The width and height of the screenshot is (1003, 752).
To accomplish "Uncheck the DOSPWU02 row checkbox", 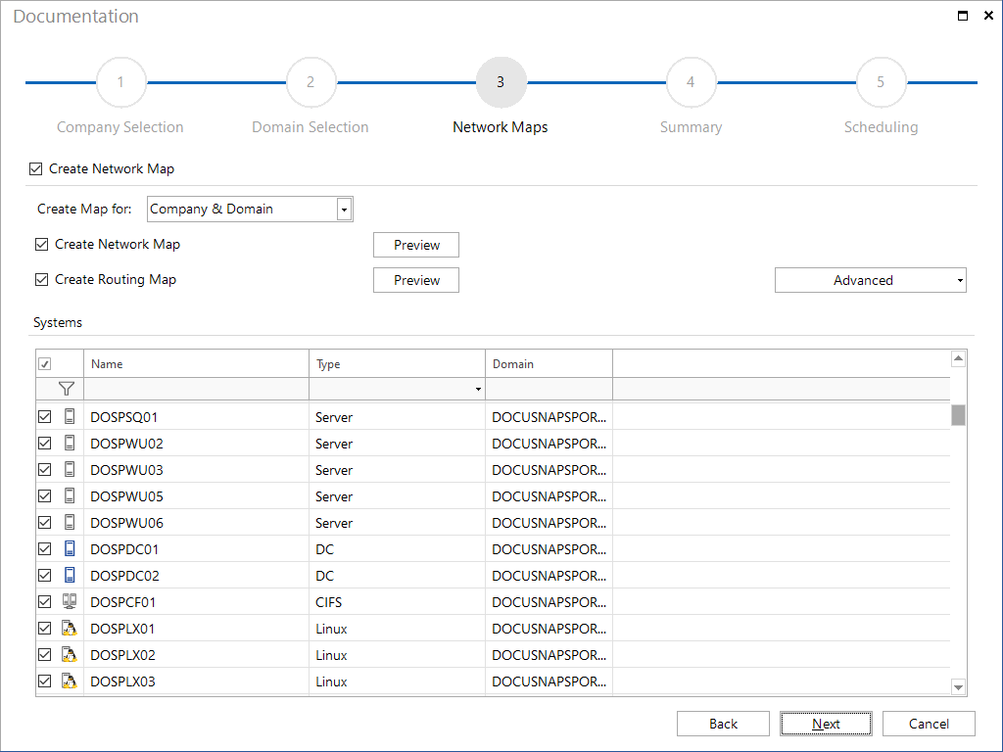I will (45, 444).
